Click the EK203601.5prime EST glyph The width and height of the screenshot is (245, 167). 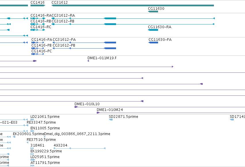pyautogui.click(x=14, y=137)
